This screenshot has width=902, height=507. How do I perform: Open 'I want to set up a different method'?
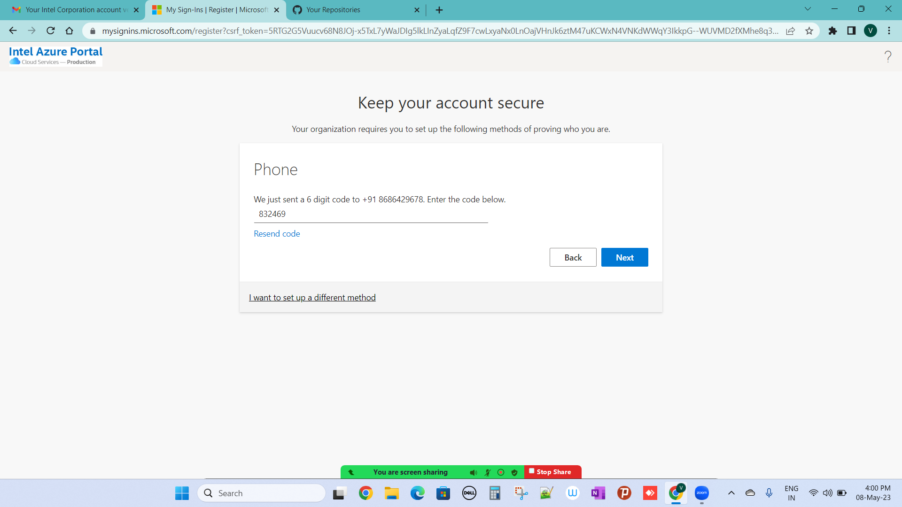click(312, 298)
